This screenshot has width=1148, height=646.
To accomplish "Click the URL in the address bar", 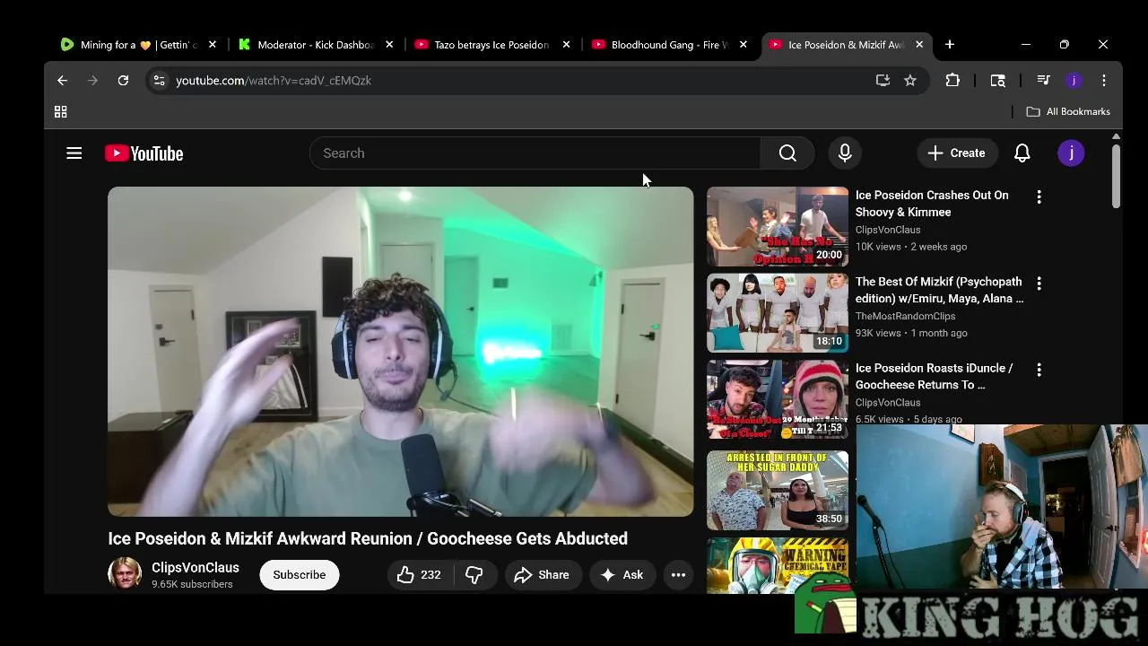I will point(274,81).
